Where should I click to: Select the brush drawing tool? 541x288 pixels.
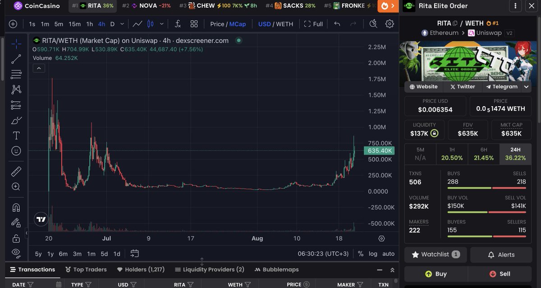point(16,120)
